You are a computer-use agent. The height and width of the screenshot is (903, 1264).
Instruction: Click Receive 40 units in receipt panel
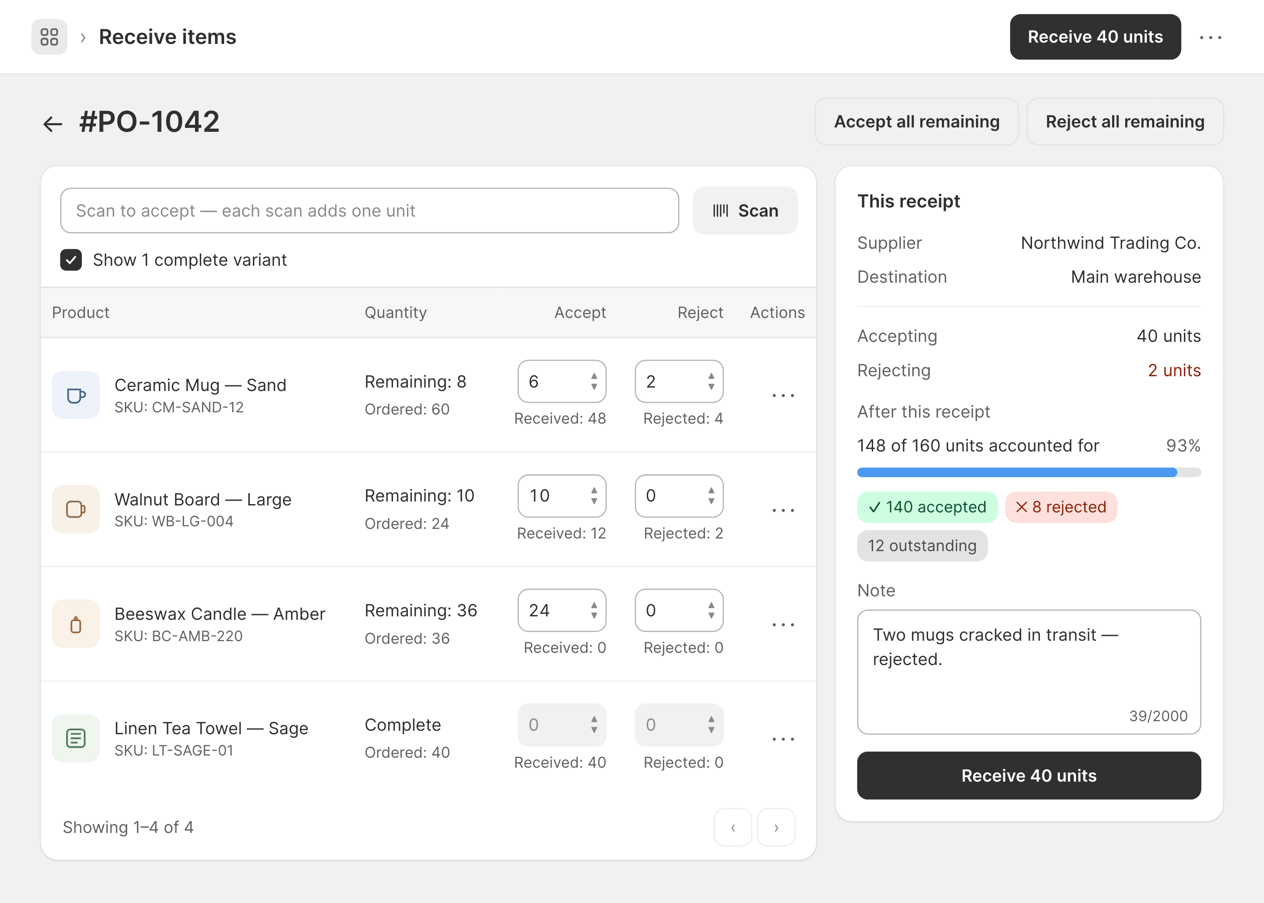1029,776
